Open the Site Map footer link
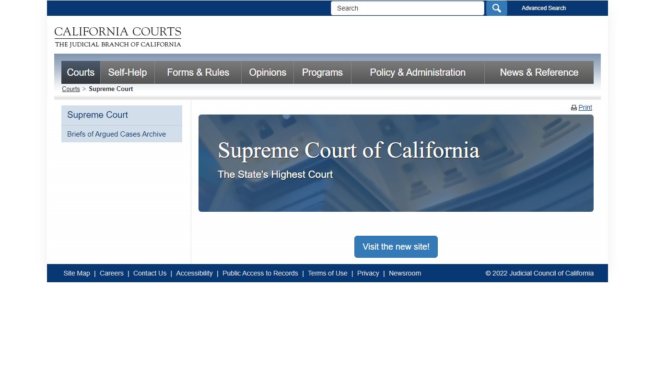 (77, 273)
